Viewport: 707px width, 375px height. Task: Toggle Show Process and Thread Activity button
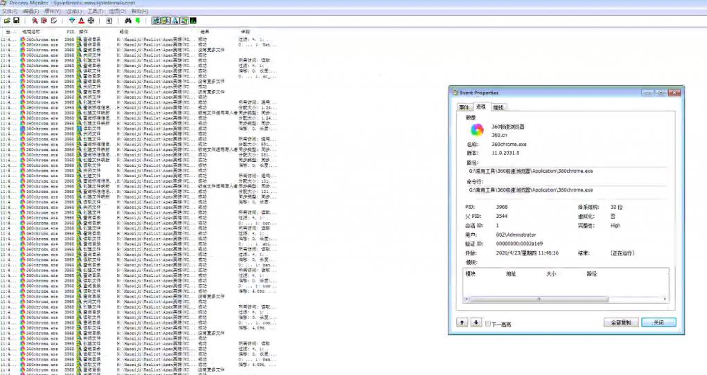pos(184,21)
